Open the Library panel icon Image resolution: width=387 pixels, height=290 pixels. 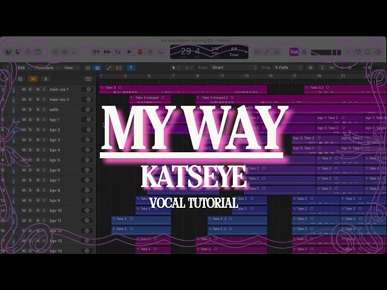(8, 52)
